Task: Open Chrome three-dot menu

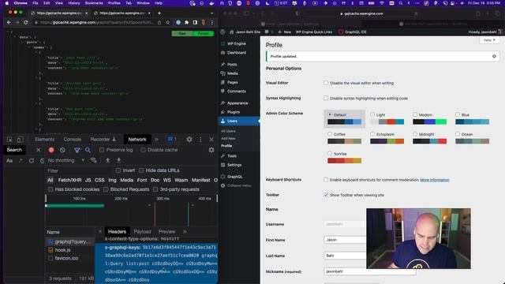Action: [212, 23]
